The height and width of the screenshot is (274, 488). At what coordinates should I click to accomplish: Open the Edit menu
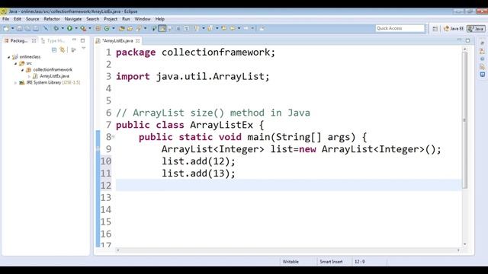(18, 19)
